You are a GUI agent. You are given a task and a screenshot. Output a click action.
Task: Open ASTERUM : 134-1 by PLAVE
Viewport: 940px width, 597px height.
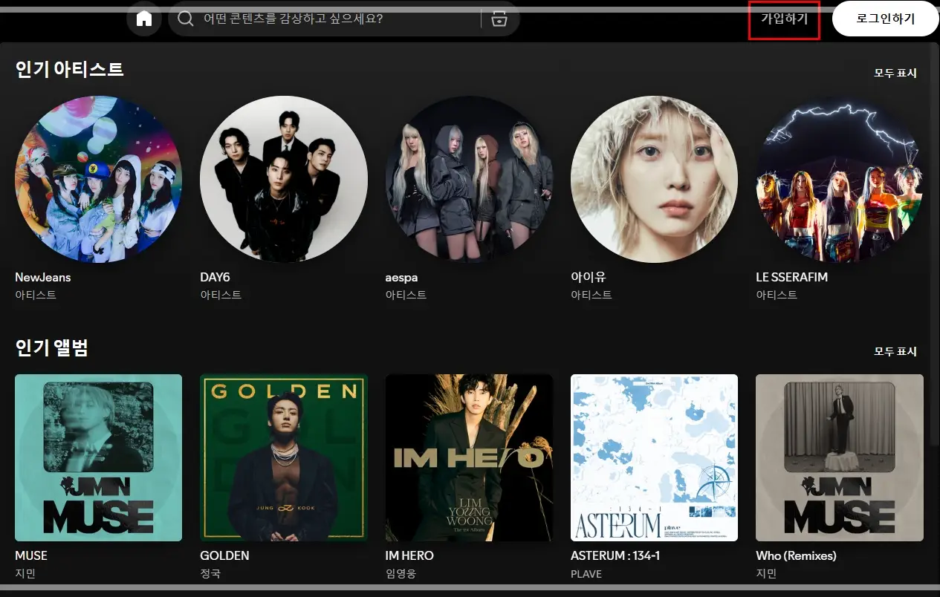coord(654,457)
